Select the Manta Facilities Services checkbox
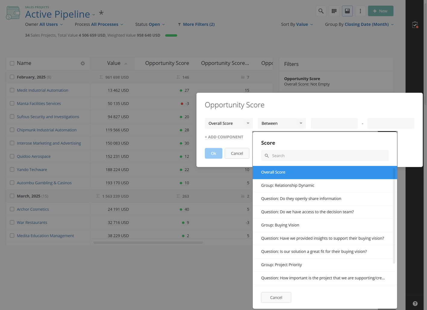Image resolution: width=427 pixels, height=310 pixels. click(x=12, y=103)
